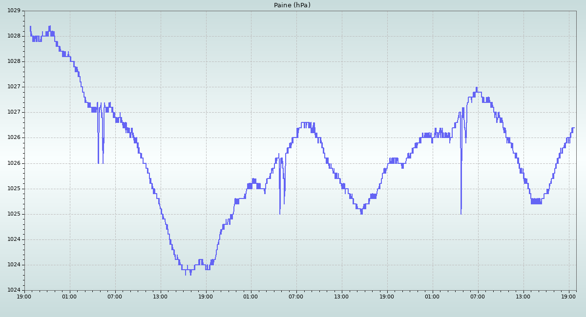The height and width of the screenshot is (317, 586).
Task: Click the pressure curve's starting point at top-left
Action: coord(30,27)
